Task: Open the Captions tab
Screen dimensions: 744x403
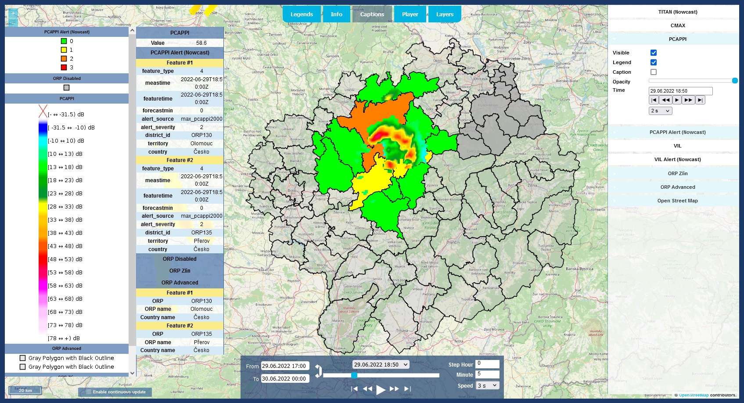Action: point(372,14)
